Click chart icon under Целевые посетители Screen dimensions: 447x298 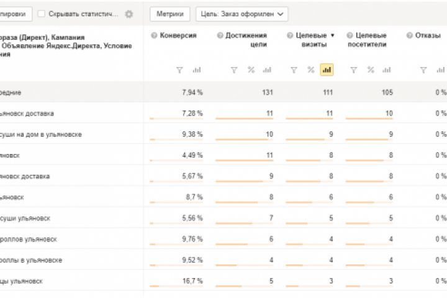[x=387, y=70]
